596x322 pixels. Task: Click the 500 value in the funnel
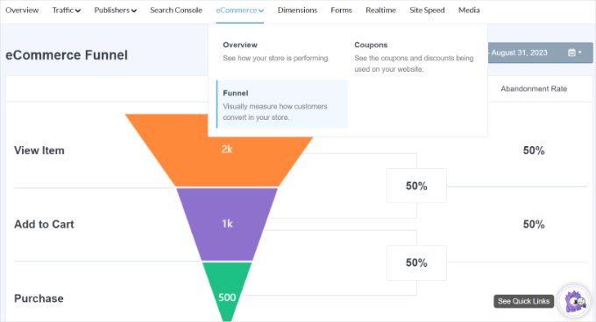(x=227, y=297)
